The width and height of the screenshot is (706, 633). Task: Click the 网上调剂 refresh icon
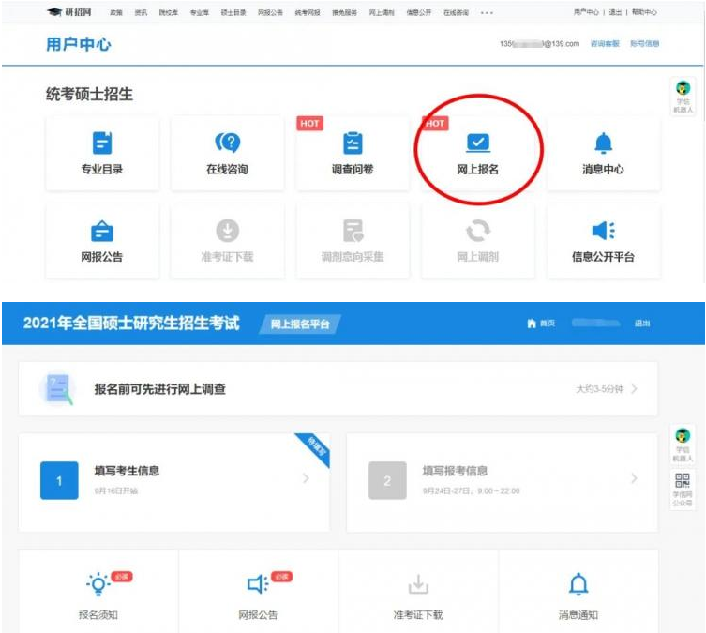click(x=478, y=231)
